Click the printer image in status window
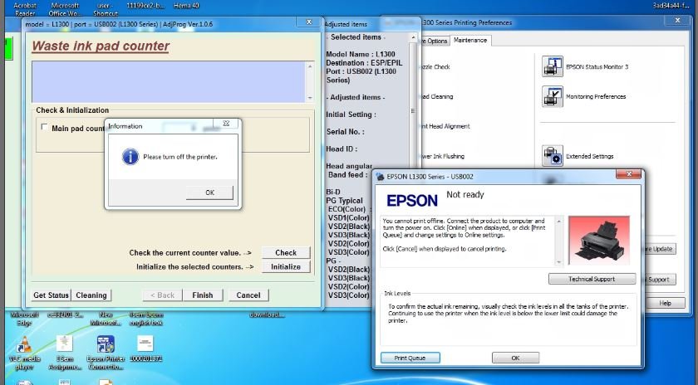The height and width of the screenshot is (385, 698). pyautogui.click(x=599, y=241)
